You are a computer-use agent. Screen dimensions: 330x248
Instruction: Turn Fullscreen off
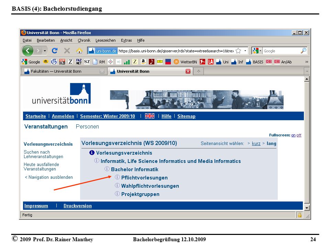[299, 135]
